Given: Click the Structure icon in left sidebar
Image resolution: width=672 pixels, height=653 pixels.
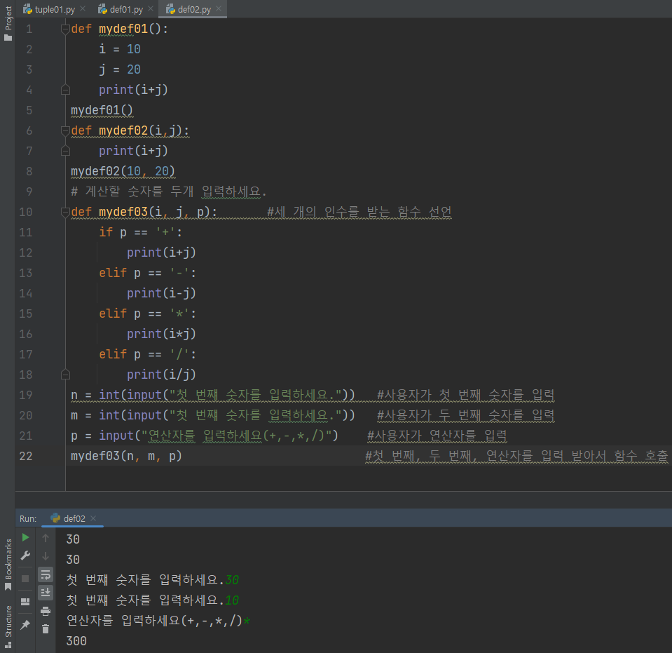Looking at the screenshot, I should pos(8,645).
